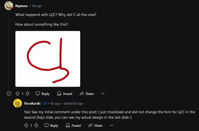199x131 pixels.
Task: Give an Award to Ngdawa's comment
Action: pos(65,94)
